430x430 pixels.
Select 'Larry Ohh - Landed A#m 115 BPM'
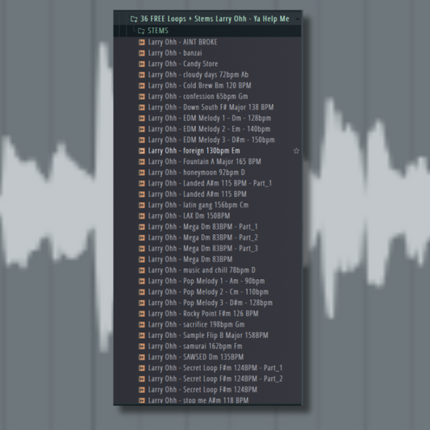coord(198,194)
